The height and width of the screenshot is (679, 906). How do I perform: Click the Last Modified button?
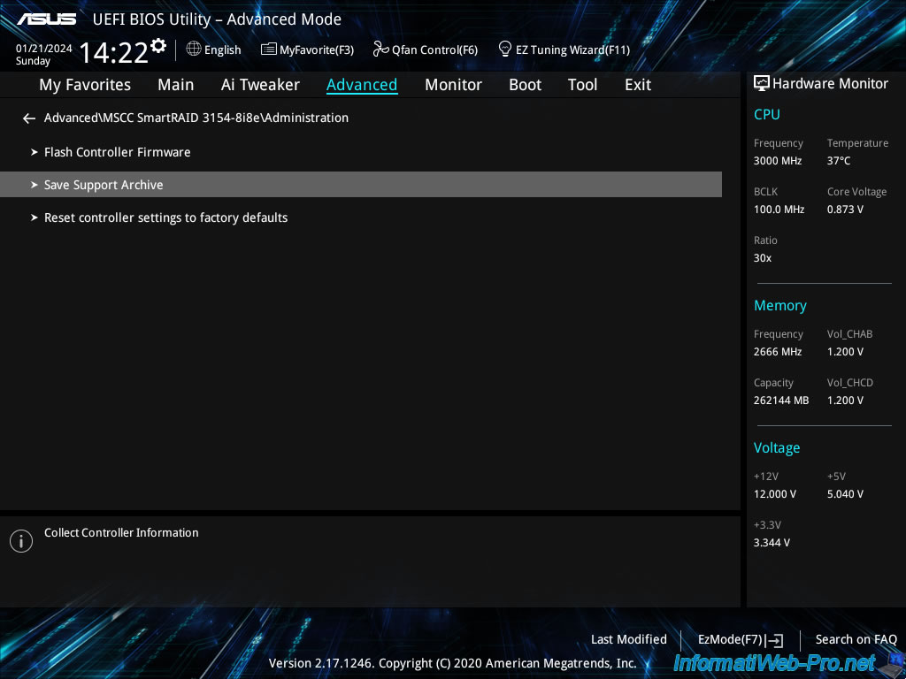628,639
